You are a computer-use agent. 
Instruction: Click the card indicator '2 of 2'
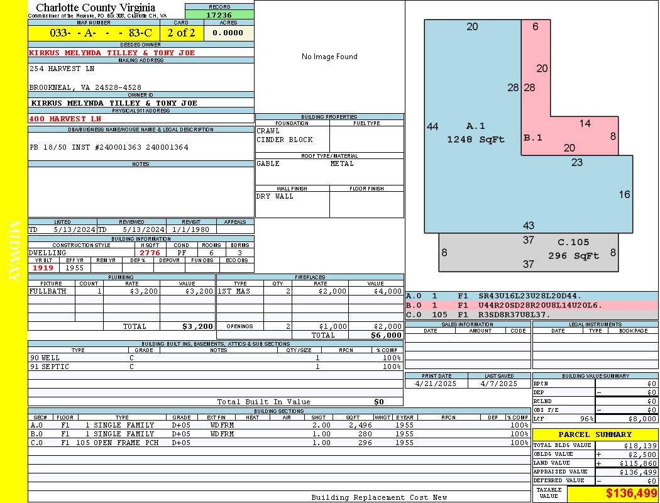pos(181,33)
